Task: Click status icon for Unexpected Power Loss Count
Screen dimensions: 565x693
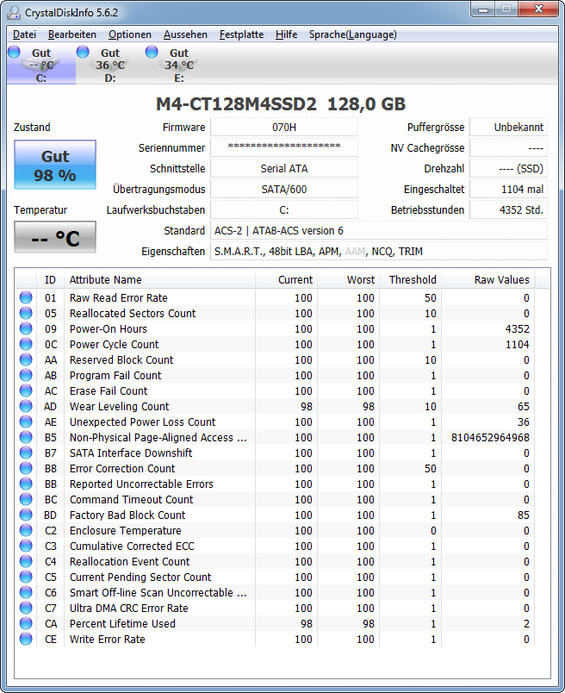Action: tap(26, 421)
